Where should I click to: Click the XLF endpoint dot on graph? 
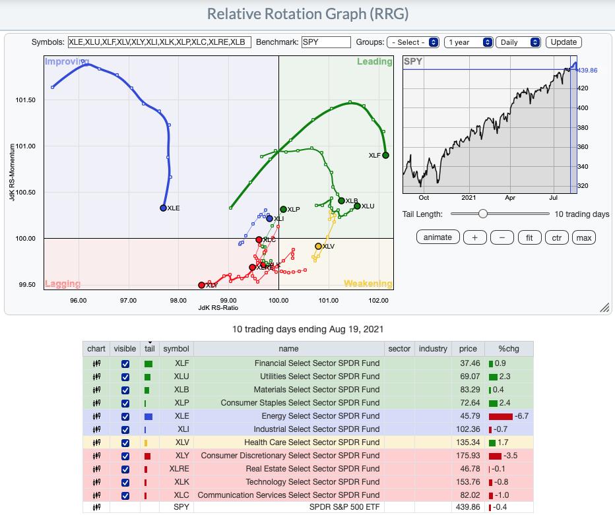pos(385,155)
